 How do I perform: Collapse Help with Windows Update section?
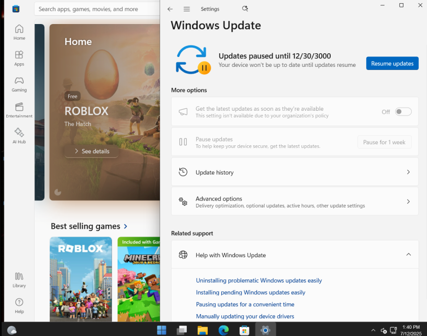(408, 254)
